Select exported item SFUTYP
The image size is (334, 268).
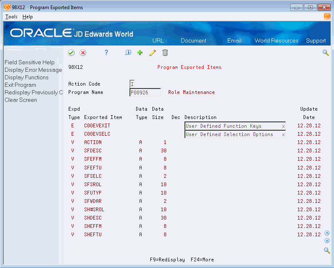pyautogui.click(x=93, y=192)
